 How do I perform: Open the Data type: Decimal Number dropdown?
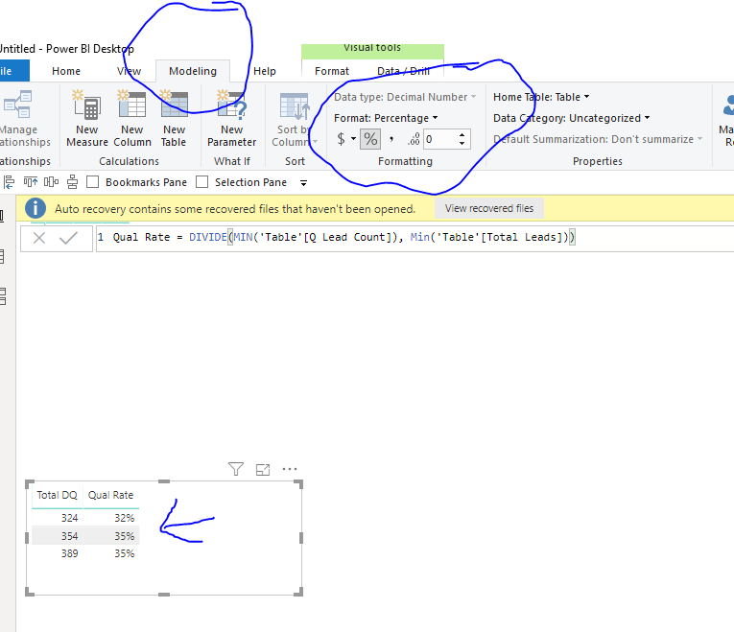pos(405,97)
